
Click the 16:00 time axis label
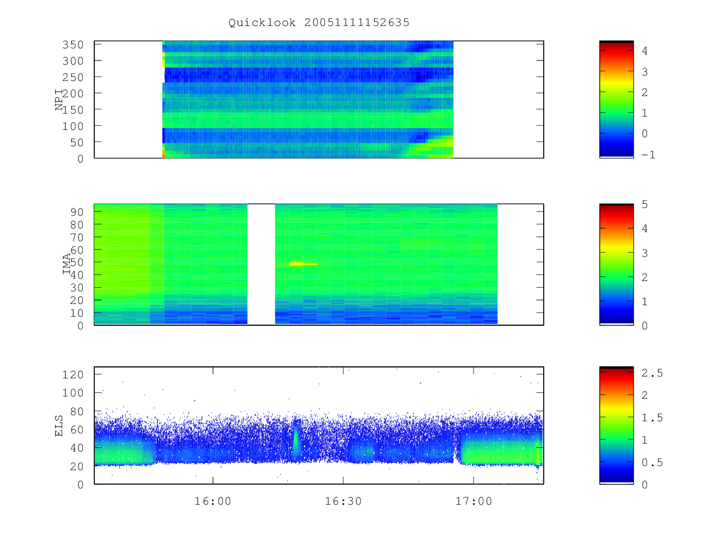[213, 500]
